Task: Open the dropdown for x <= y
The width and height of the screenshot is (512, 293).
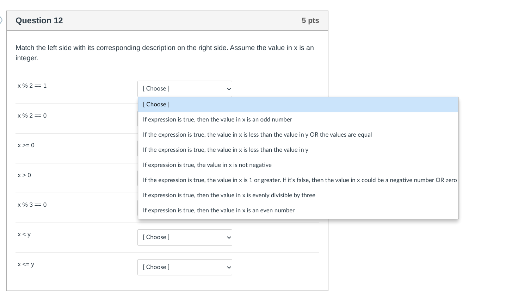Action: coord(185,267)
